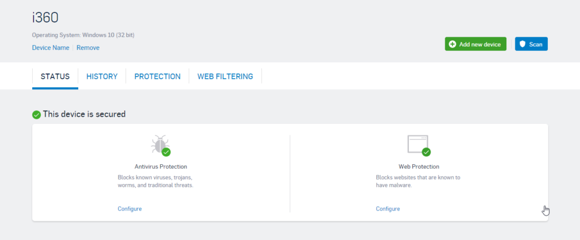Image resolution: width=580 pixels, height=240 pixels.
Task: Go to the WEB FILTERING tab
Action: coord(225,76)
